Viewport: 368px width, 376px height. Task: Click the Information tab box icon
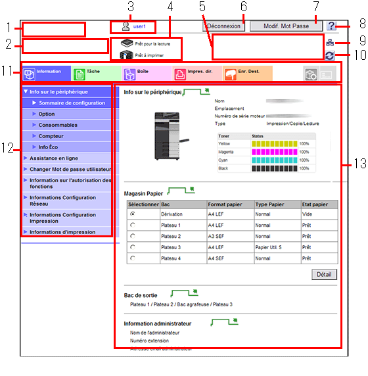click(x=29, y=74)
